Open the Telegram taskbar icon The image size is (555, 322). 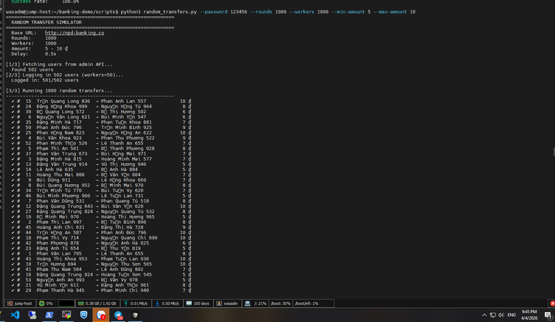[x=118, y=315]
